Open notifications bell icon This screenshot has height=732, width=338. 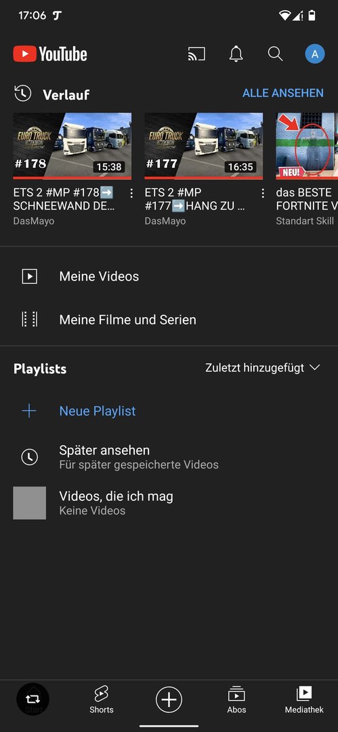coord(236,54)
